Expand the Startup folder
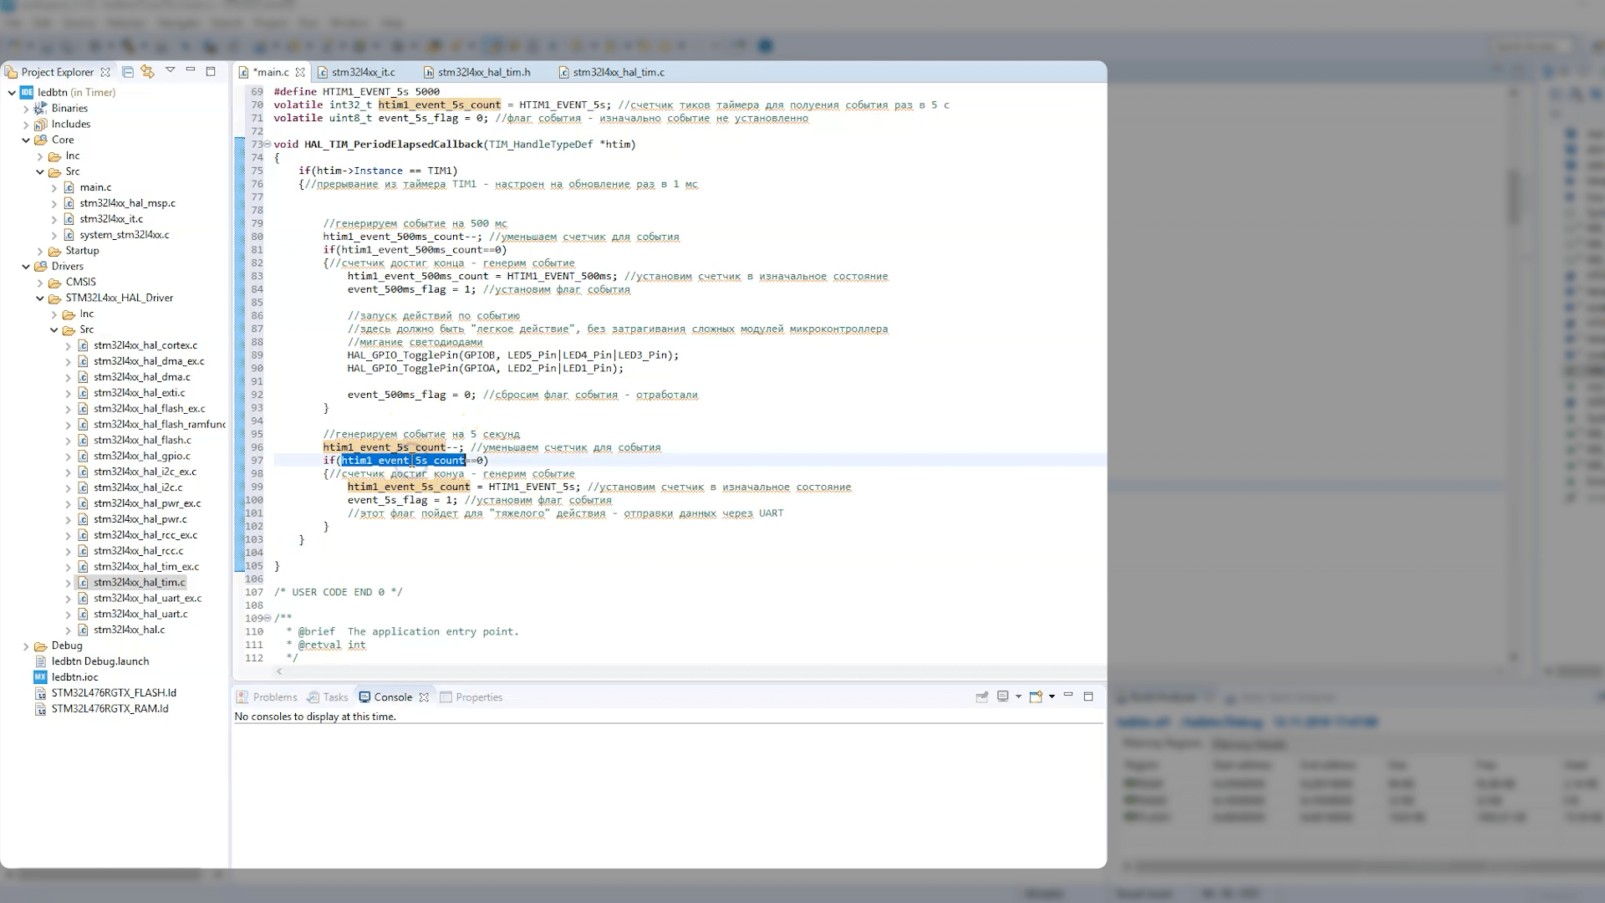 40,251
